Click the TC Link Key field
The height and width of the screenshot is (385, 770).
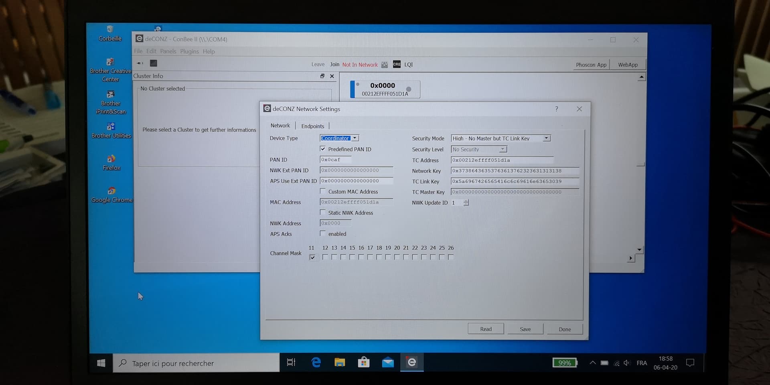[515, 181]
